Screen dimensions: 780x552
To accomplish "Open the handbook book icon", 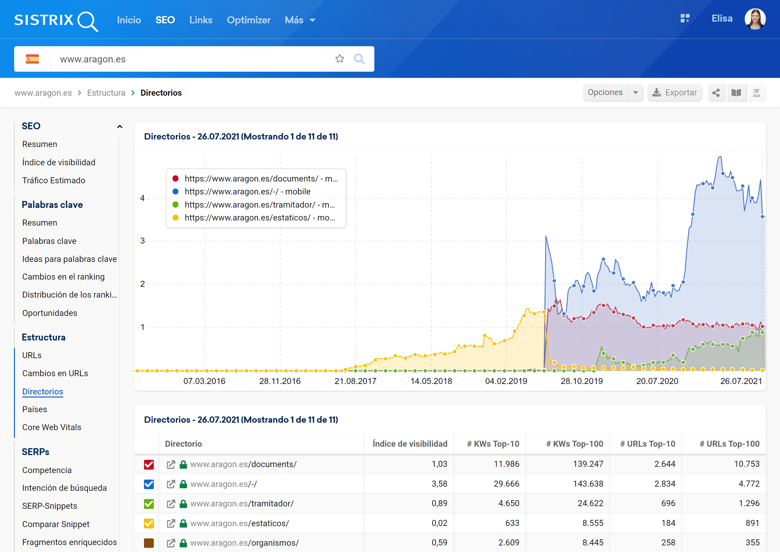I will (x=736, y=92).
